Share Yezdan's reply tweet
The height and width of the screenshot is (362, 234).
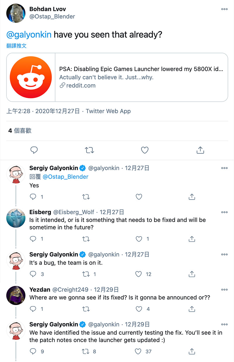point(192,309)
